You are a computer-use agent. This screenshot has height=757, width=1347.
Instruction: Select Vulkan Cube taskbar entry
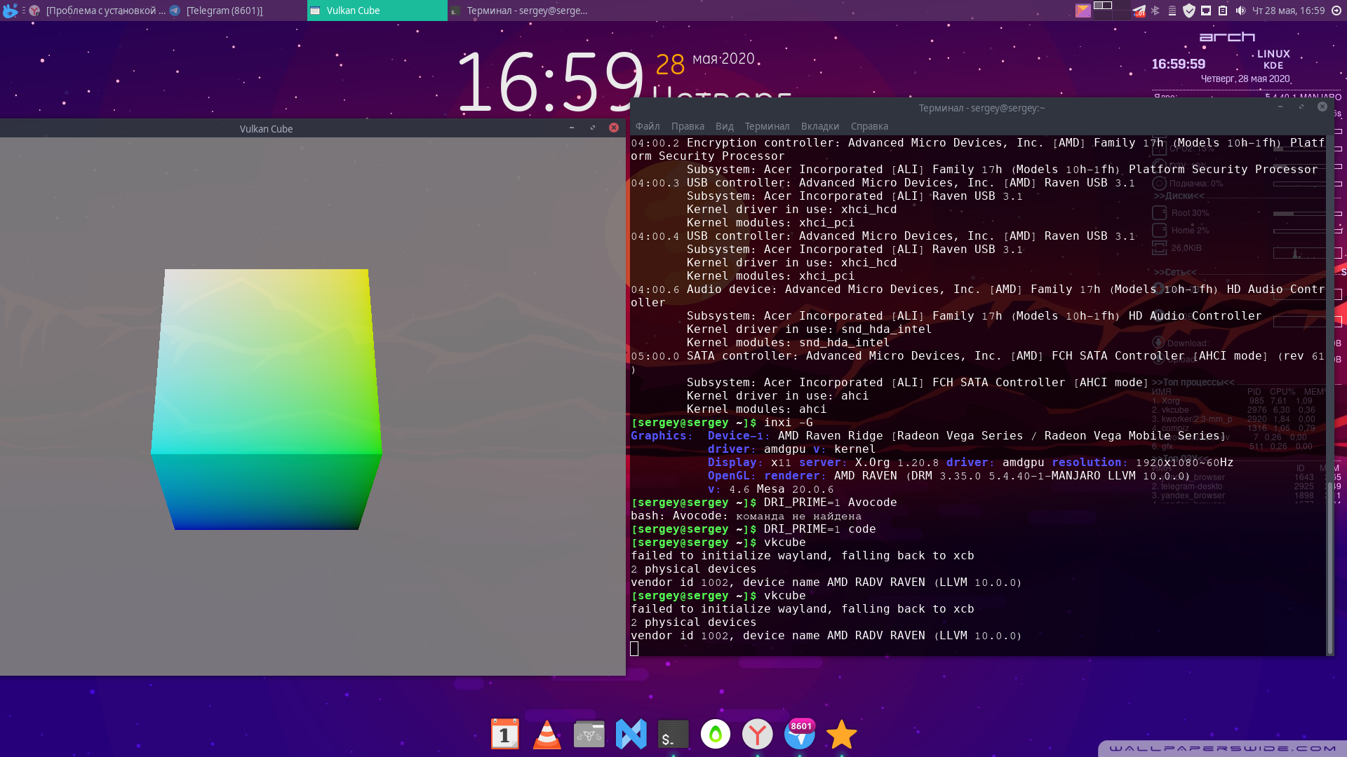point(377,11)
